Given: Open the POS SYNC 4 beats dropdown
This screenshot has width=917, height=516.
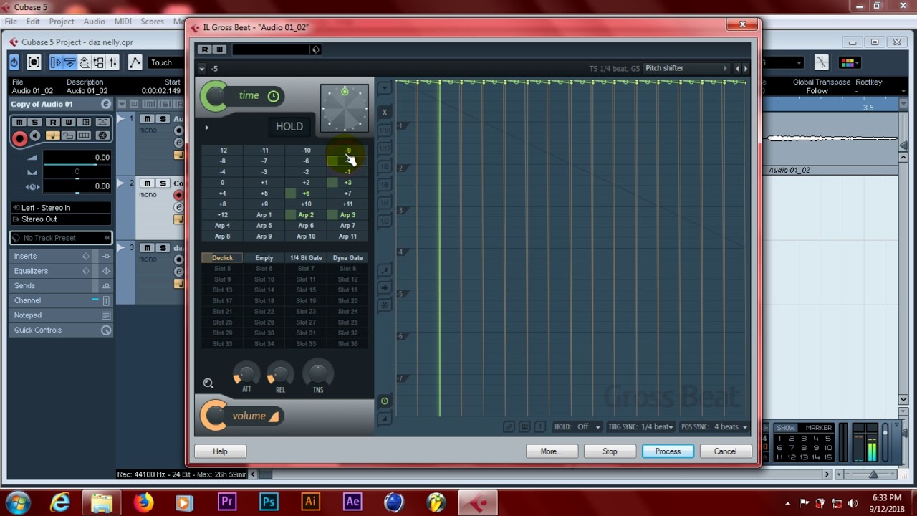Looking at the screenshot, I should pyautogui.click(x=714, y=427).
